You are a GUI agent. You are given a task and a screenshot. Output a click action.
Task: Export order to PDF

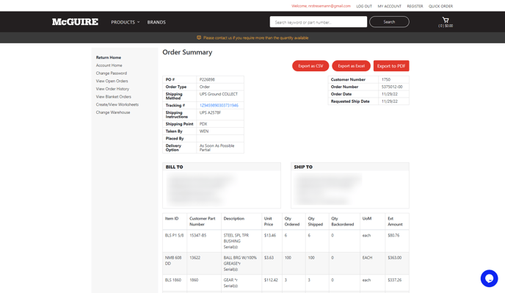(x=391, y=66)
